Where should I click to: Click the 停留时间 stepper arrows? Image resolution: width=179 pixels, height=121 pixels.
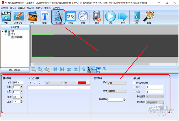pos(125,100)
